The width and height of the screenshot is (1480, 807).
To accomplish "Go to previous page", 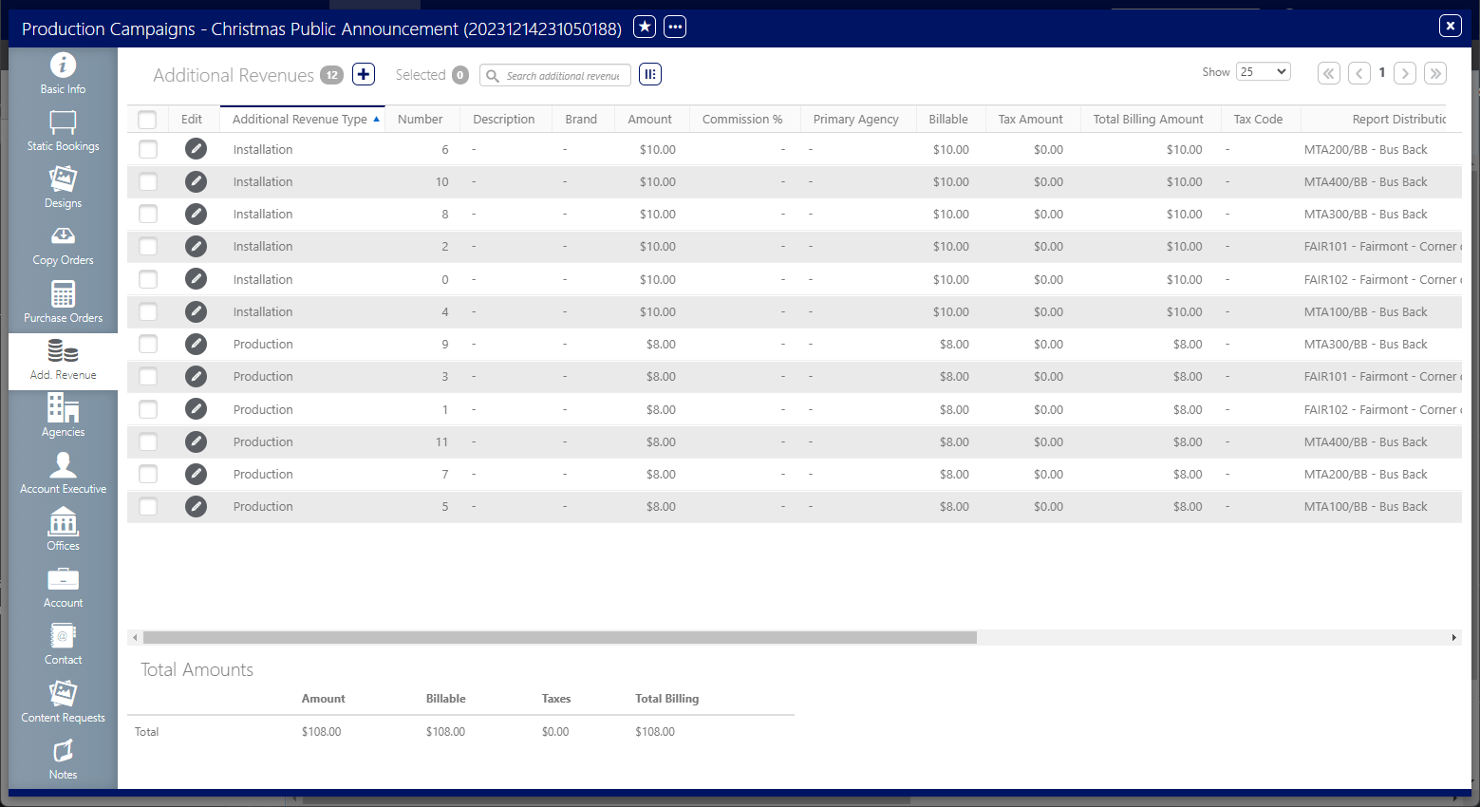I will click(x=1359, y=73).
